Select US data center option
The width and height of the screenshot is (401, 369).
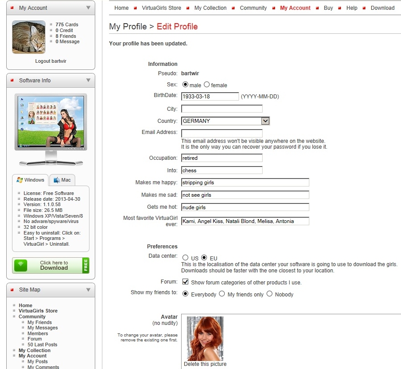click(185, 257)
